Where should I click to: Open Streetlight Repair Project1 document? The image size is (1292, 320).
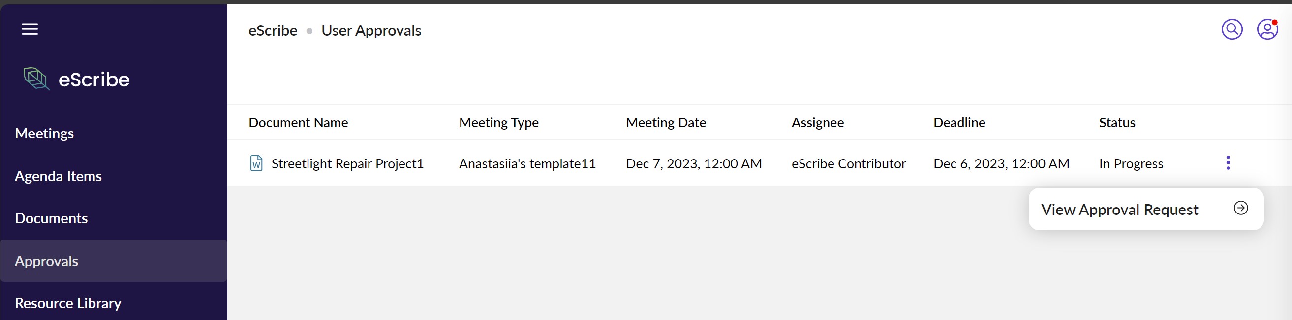(347, 164)
